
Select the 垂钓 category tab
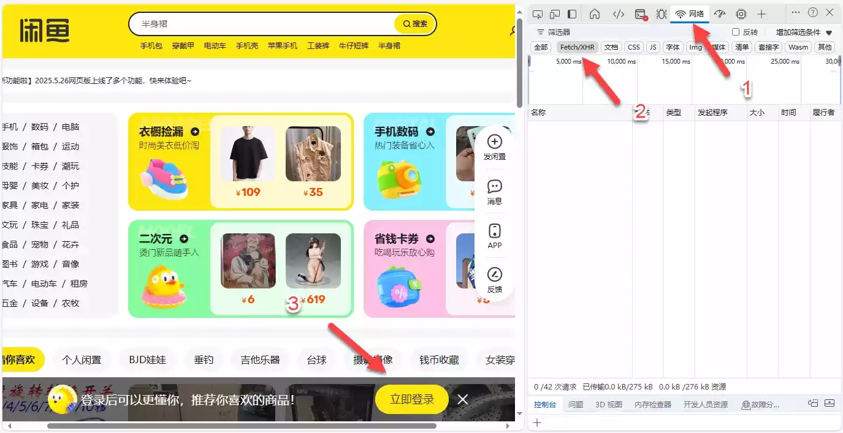click(x=204, y=360)
